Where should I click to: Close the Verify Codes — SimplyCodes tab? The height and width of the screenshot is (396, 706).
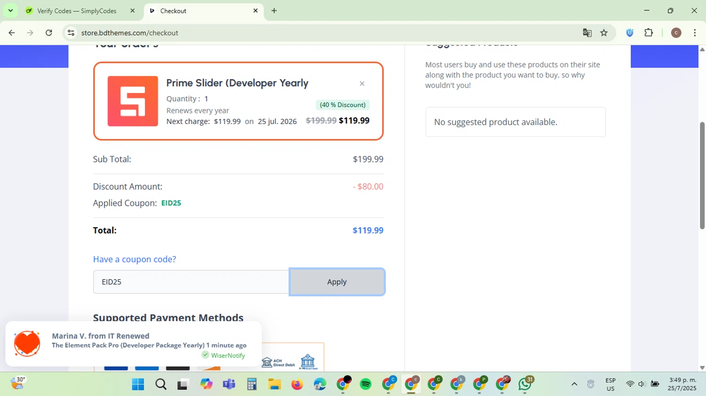pos(132,11)
